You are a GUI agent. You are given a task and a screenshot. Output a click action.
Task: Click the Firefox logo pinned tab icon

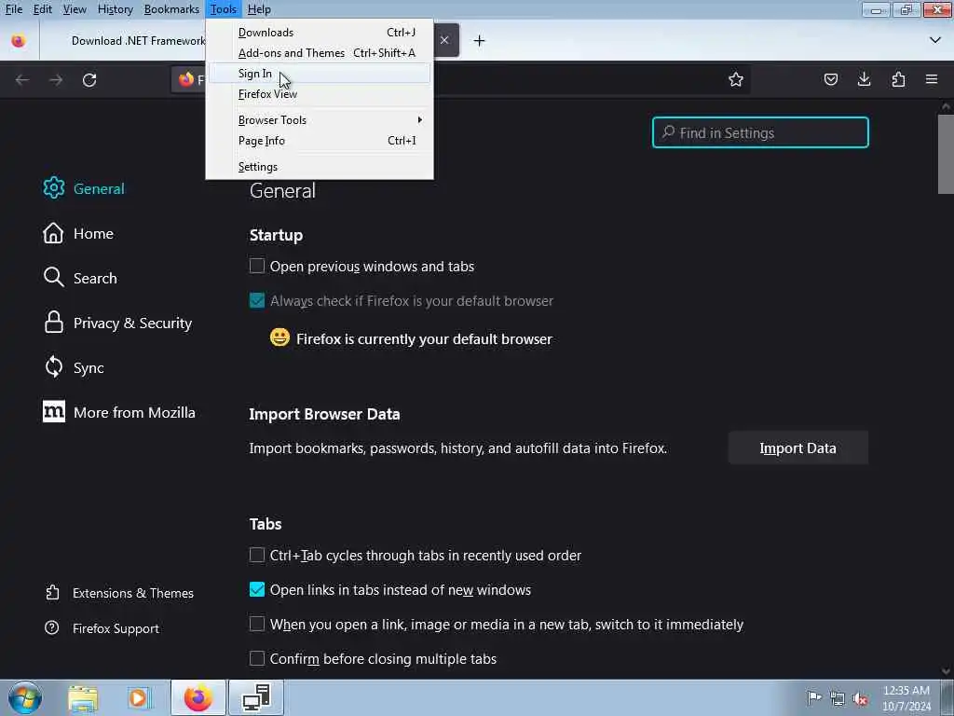coord(19,41)
